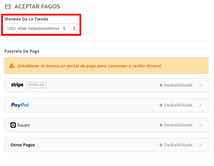Open the PayPal payment gateway row
The width and height of the screenshot is (214, 166).
[106, 105]
